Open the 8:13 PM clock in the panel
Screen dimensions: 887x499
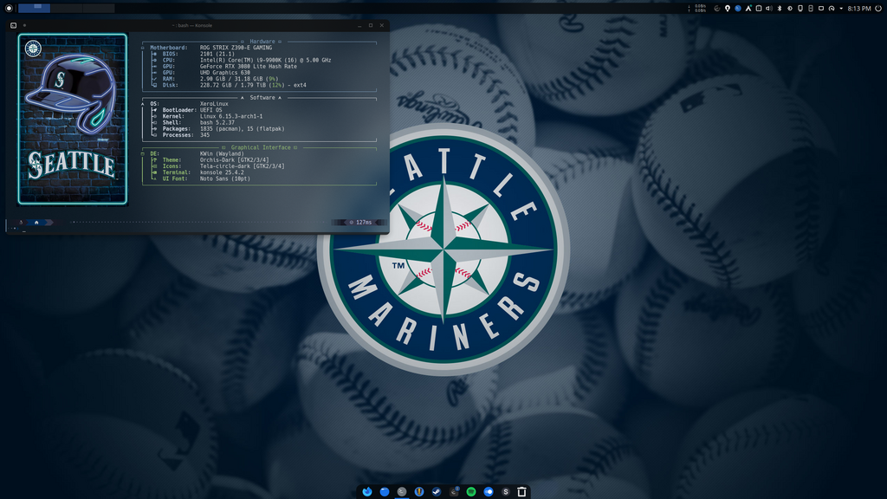coord(859,9)
